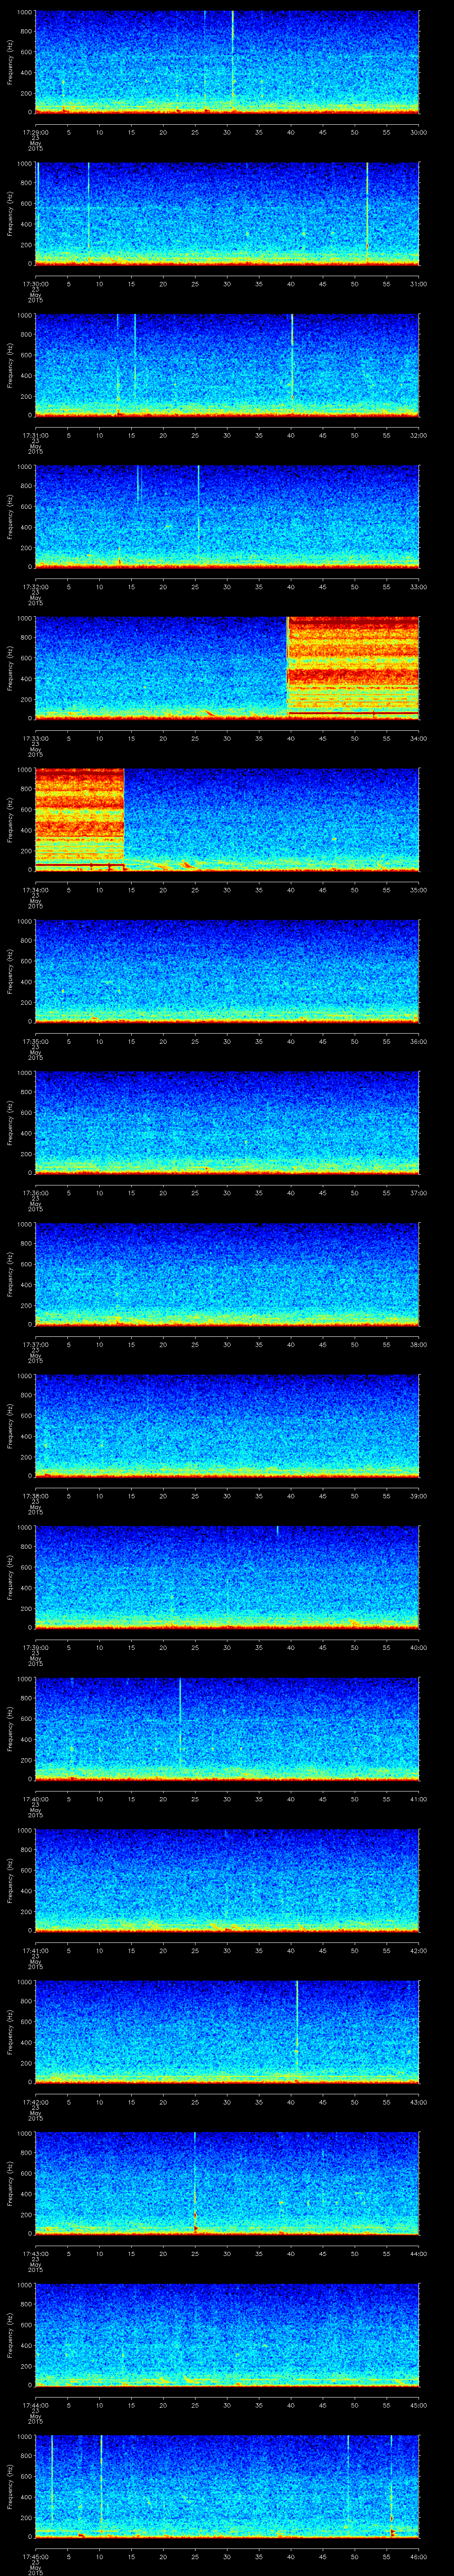Image resolution: width=454 pixels, height=2576 pixels.
Task: Click the 17:30:00 start time label
Action: (35, 284)
